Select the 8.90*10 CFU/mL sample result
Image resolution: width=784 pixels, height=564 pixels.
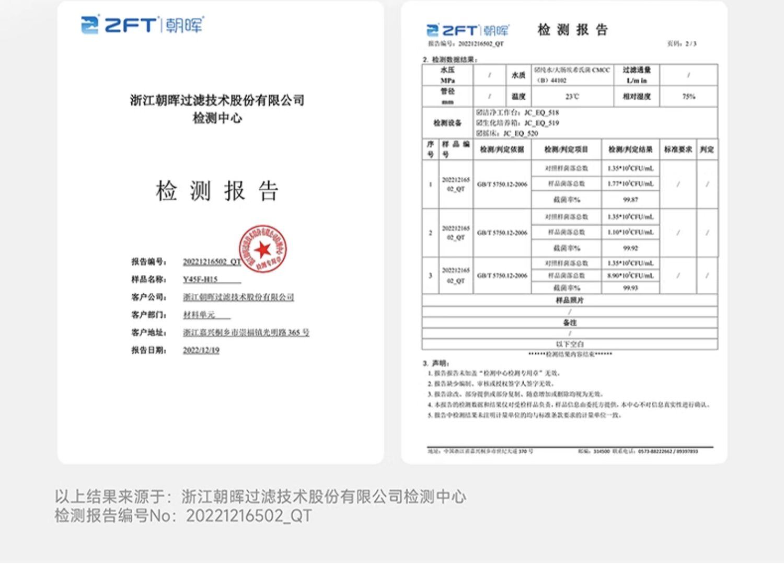[x=630, y=275]
